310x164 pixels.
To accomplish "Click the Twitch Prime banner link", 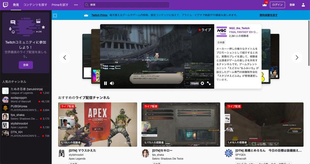I will coord(99,15).
